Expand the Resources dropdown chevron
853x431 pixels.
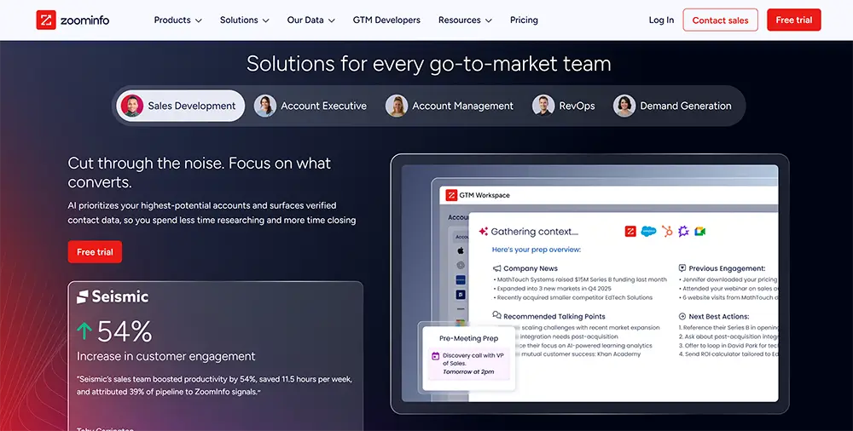point(489,20)
